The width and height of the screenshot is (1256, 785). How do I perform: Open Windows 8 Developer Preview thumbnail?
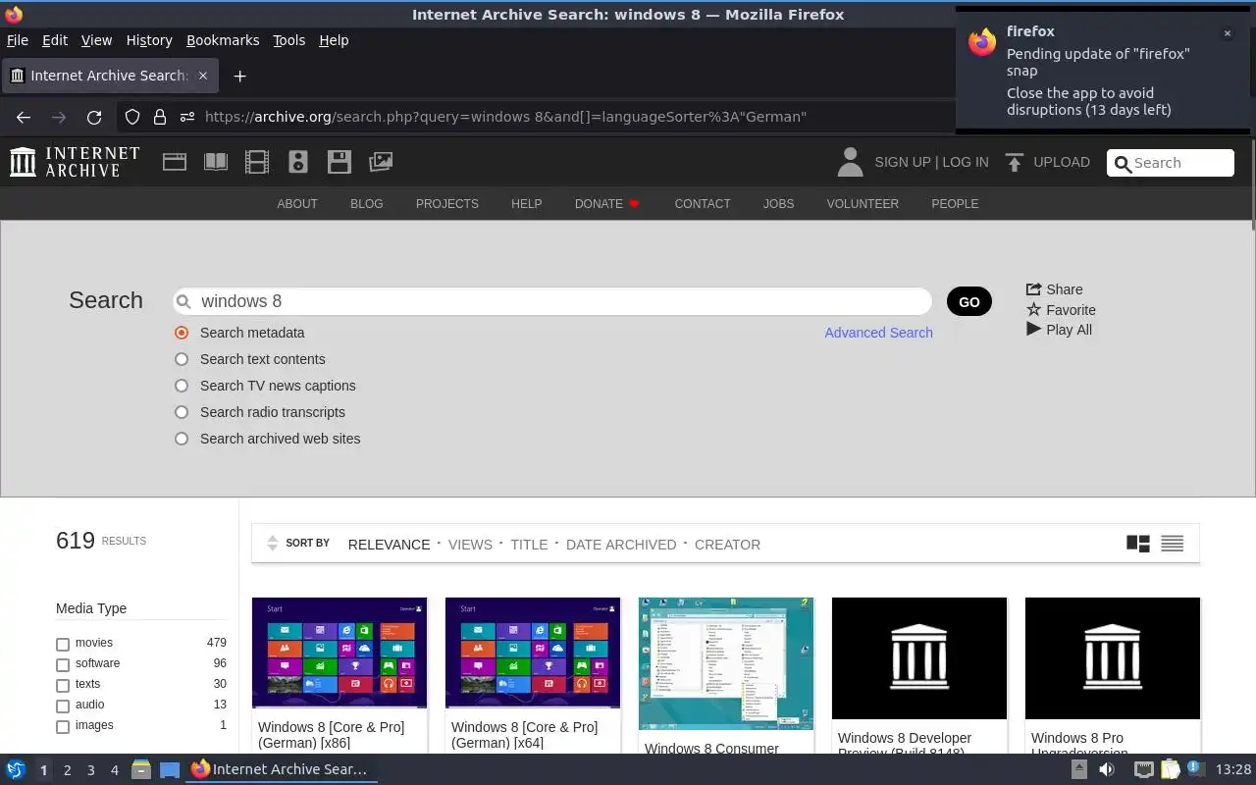[x=919, y=658]
